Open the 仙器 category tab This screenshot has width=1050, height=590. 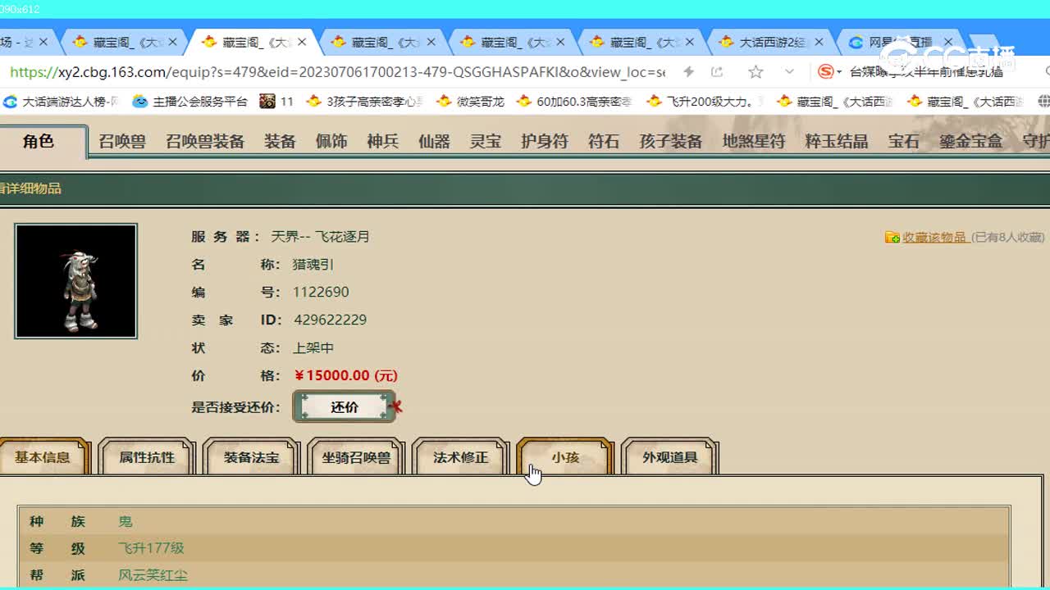pyautogui.click(x=434, y=141)
